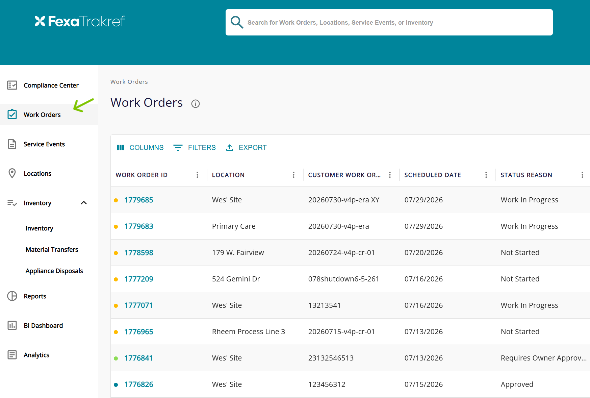Open Inventory submenu item

[40, 228]
